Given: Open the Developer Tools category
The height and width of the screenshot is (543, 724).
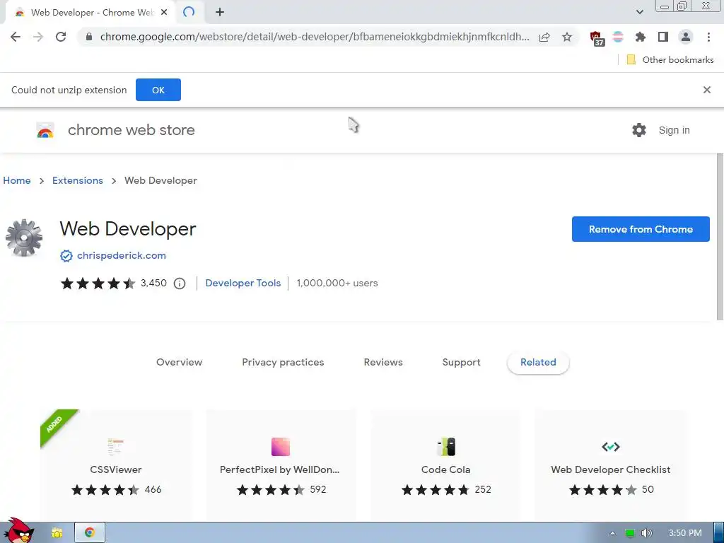Looking at the screenshot, I should tap(243, 283).
